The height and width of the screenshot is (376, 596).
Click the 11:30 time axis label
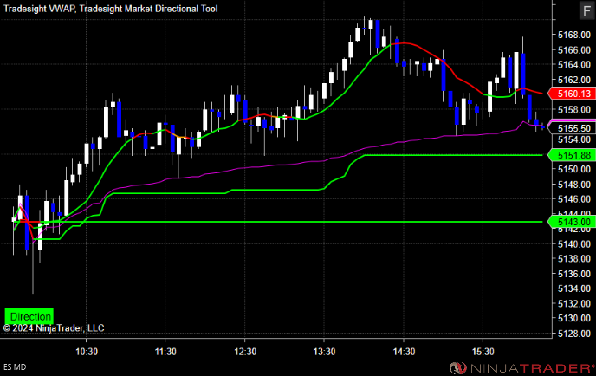[x=165, y=352]
